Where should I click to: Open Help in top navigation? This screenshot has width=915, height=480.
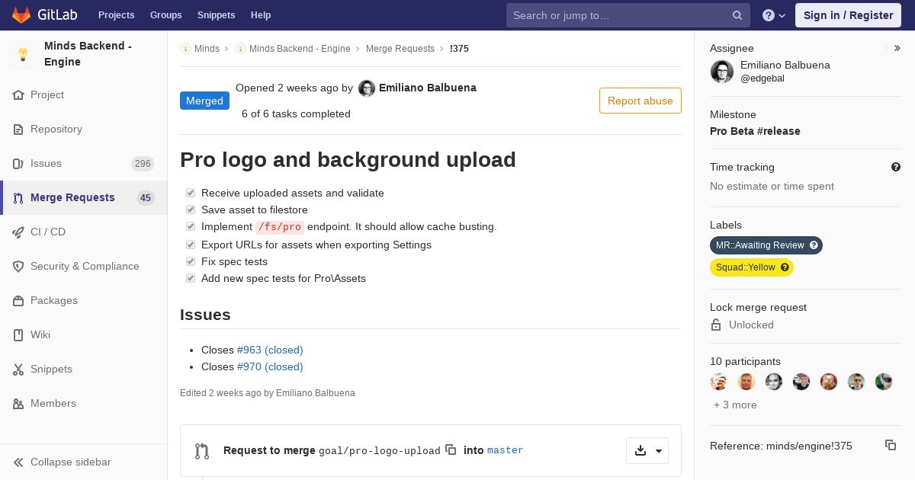coord(261,15)
